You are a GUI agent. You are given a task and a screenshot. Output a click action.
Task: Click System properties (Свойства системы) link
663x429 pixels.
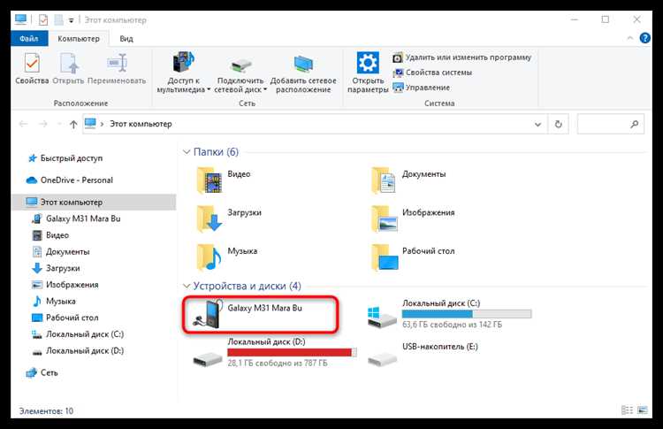click(x=438, y=73)
